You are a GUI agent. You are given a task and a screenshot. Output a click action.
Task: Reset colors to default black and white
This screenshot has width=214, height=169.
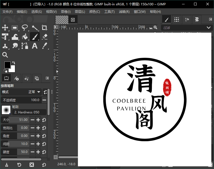click(x=6, y=71)
